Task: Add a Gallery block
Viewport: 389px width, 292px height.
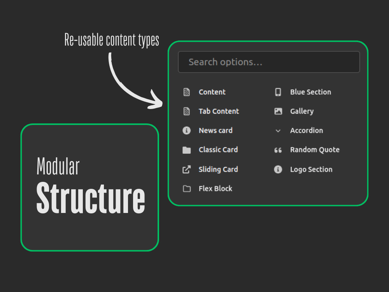Action: pos(302,111)
